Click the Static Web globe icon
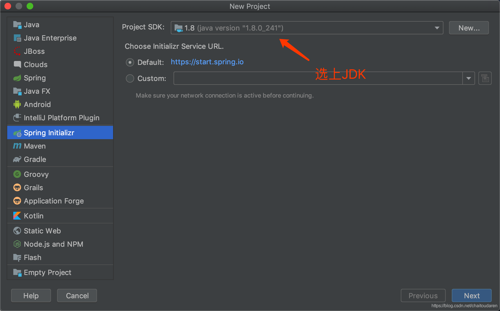 coord(17,231)
